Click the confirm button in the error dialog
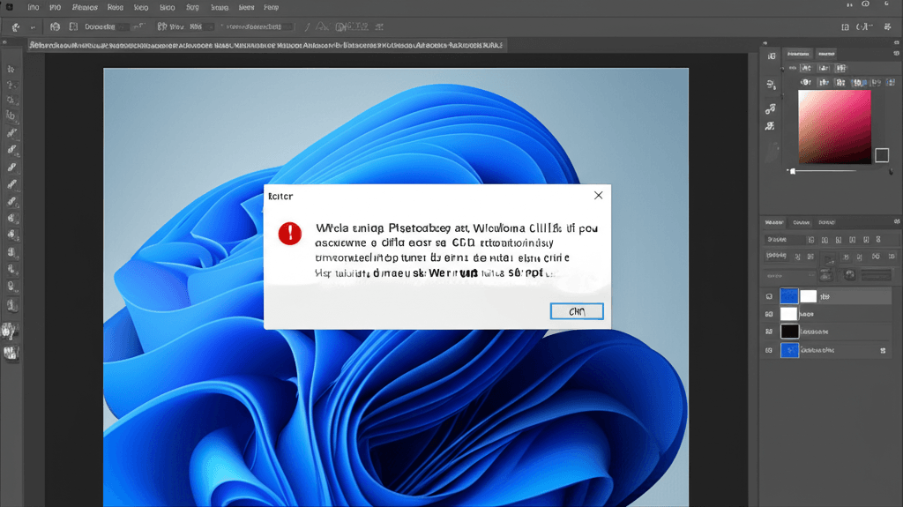 (x=577, y=311)
